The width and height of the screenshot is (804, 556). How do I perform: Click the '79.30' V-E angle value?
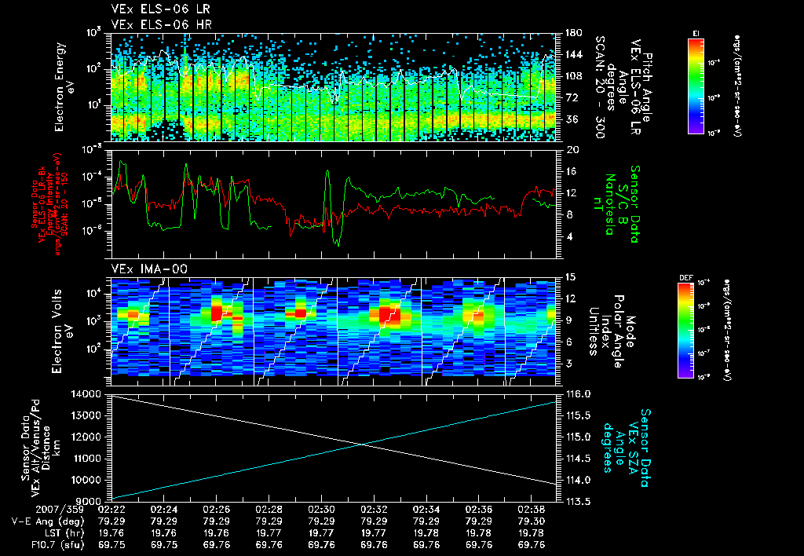click(532, 521)
